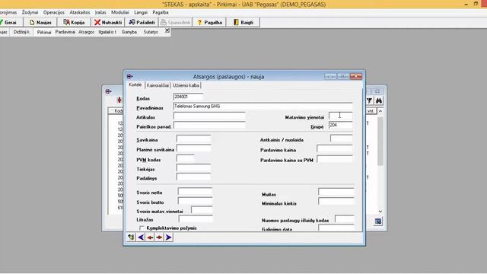Click the Litražas input field
Viewport: 487px width, 274px height.
click(196, 218)
